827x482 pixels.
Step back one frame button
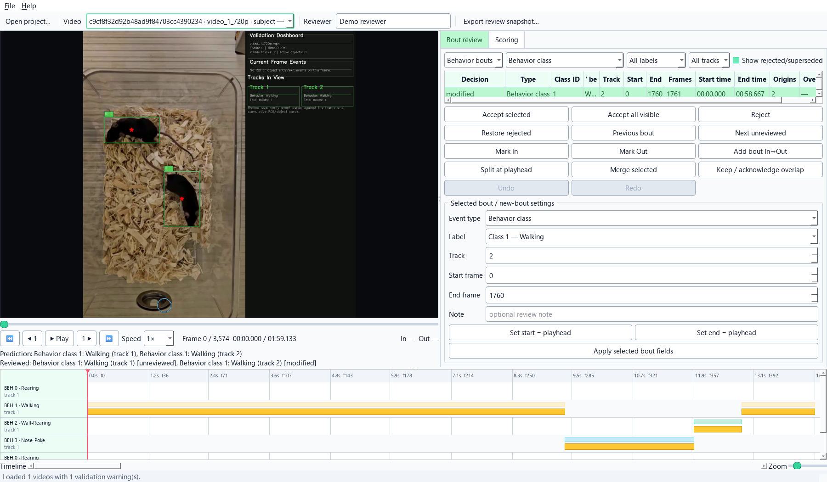(32, 338)
